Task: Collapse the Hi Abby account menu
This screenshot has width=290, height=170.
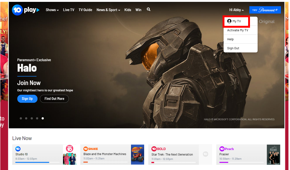Action: 236,10
